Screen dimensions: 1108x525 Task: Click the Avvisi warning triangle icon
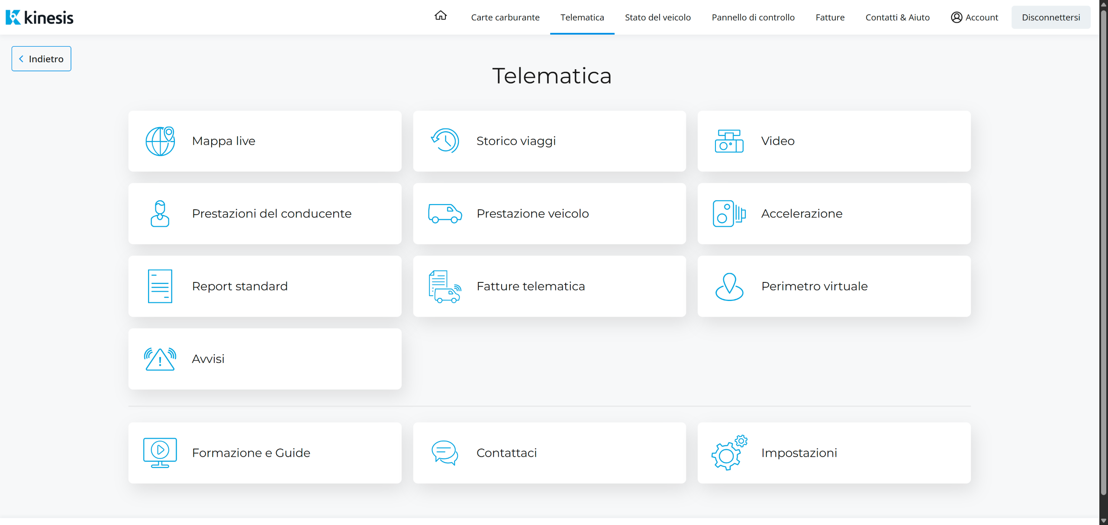[160, 359]
